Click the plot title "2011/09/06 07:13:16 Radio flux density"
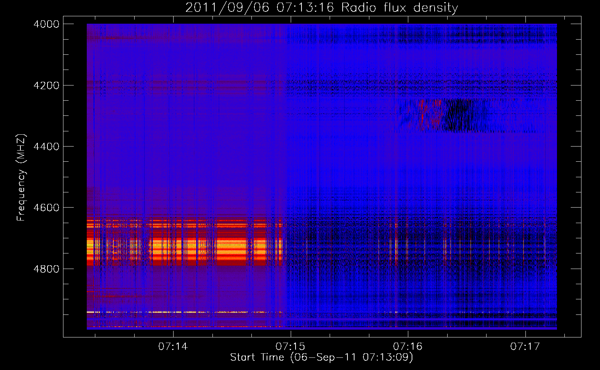 coord(322,8)
